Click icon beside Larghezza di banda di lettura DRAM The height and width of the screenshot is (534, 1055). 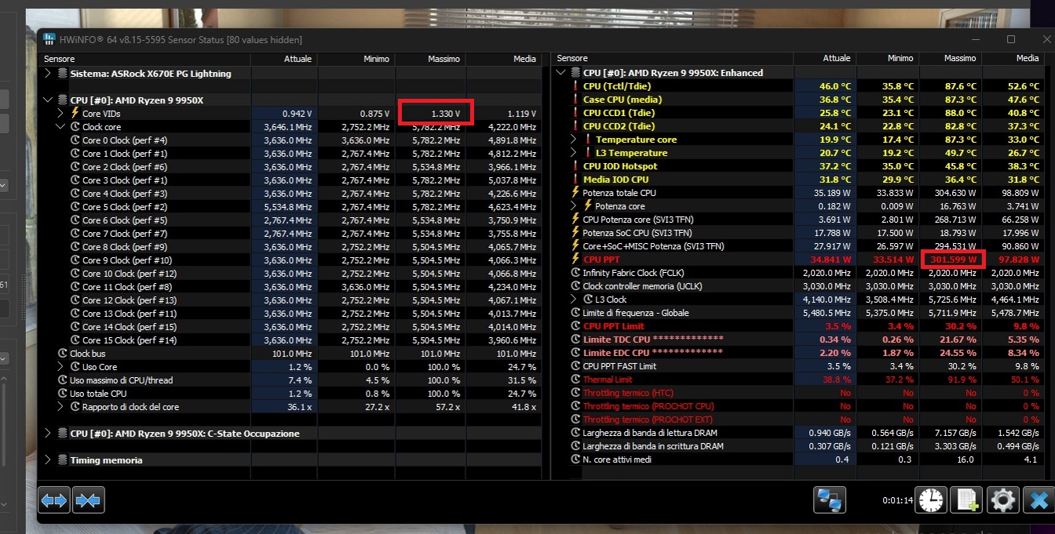point(575,433)
